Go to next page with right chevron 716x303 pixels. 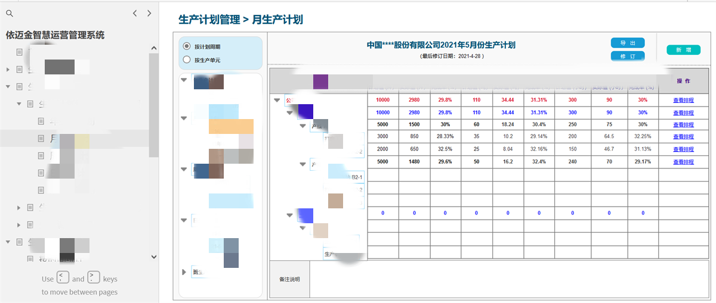pyautogui.click(x=149, y=13)
